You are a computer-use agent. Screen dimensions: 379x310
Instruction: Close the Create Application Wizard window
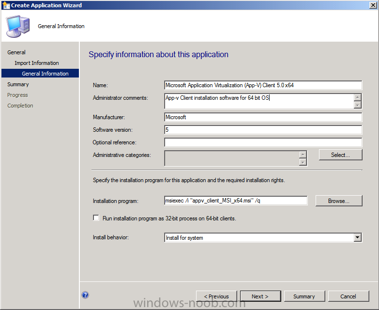373,5
